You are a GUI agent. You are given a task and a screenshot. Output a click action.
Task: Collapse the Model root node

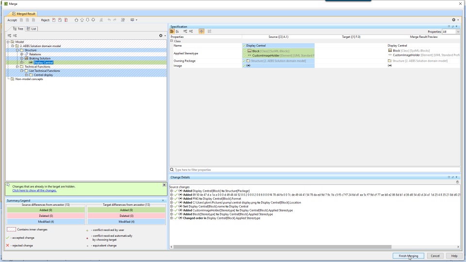coord(8,42)
